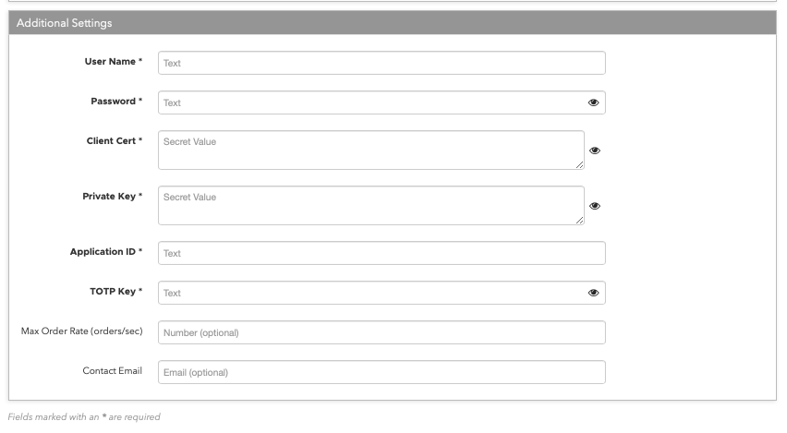Click the Application ID text field
The height and width of the screenshot is (433, 787).
coord(381,253)
